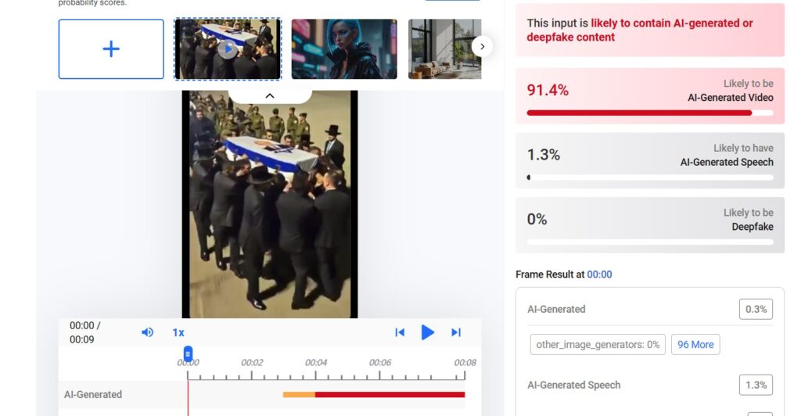Open the 1.3% AI-Generated Speech result card
Image resolution: width=801 pixels, height=416 pixels.
tap(650, 160)
